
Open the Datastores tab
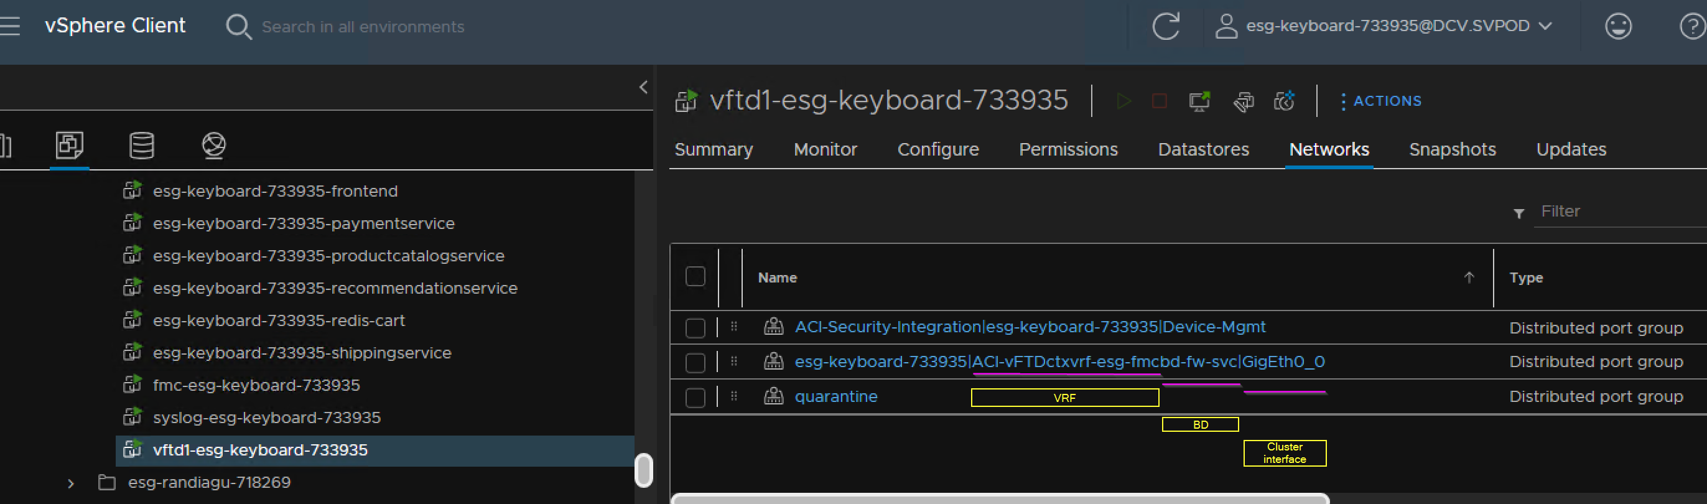tap(1203, 150)
